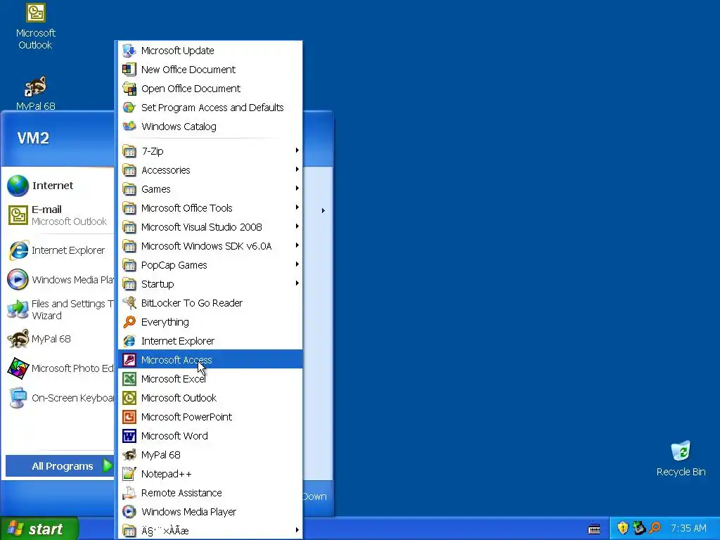Click the Microsoft Update icon in programs menu
The height and width of the screenshot is (540, 720).
(x=129, y=51)
